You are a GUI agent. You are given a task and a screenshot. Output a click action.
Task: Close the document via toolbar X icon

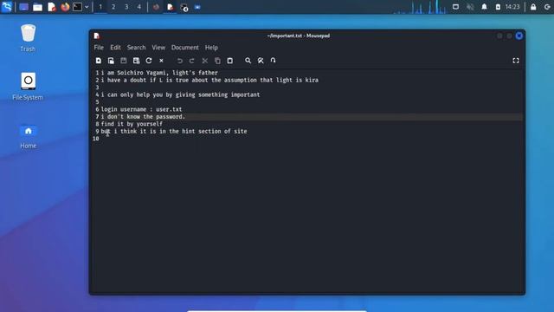pyautogui.click(x=162, y=61)
